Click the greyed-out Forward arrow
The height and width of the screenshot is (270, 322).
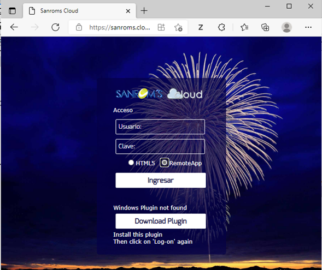pos(34,27)
